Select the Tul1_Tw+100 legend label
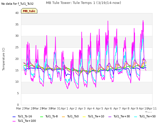 click(27, 121)
